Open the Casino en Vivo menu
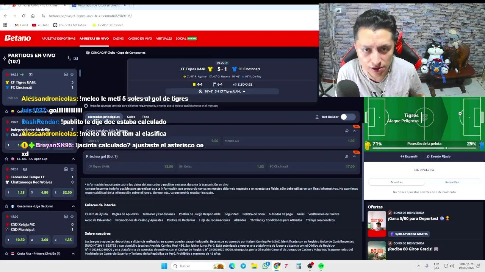485x272 pixels. coord(140,39)
